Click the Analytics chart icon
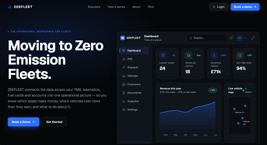This screenshot has height=145, width=267. pyautogui.click(x=124, y=101)
